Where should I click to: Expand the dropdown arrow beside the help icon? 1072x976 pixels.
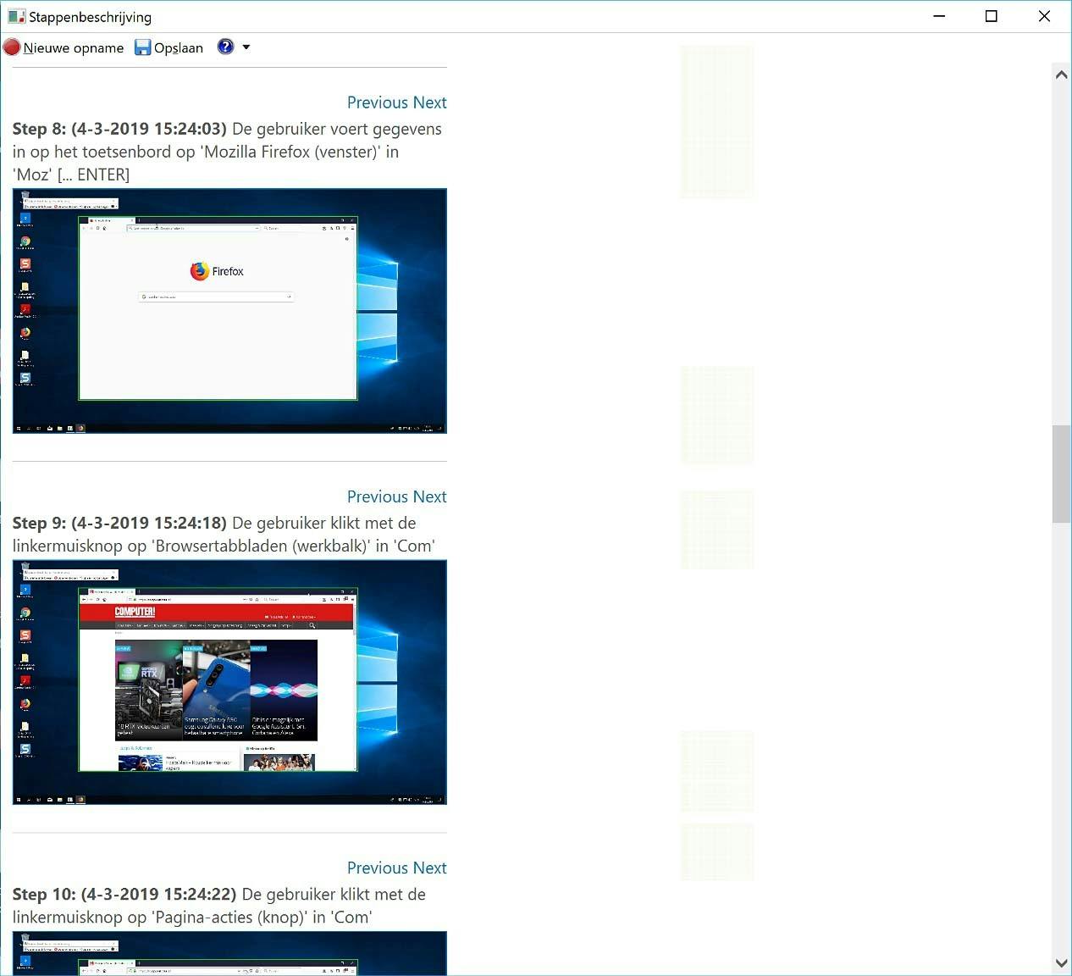pos(246,47)
